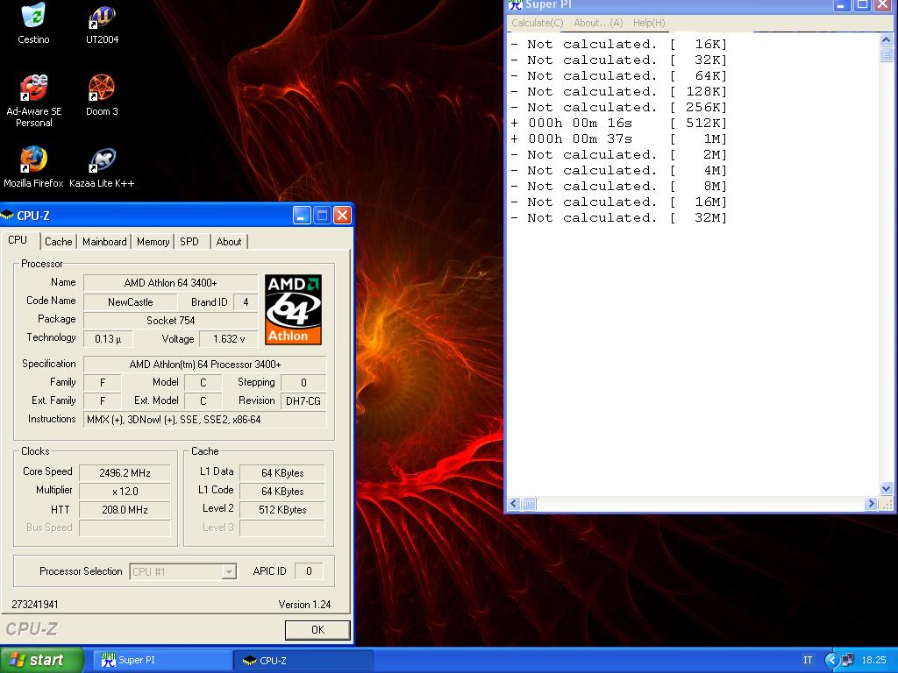
Task: Click the 32M Not calculated line
Action: click(618, 218)
